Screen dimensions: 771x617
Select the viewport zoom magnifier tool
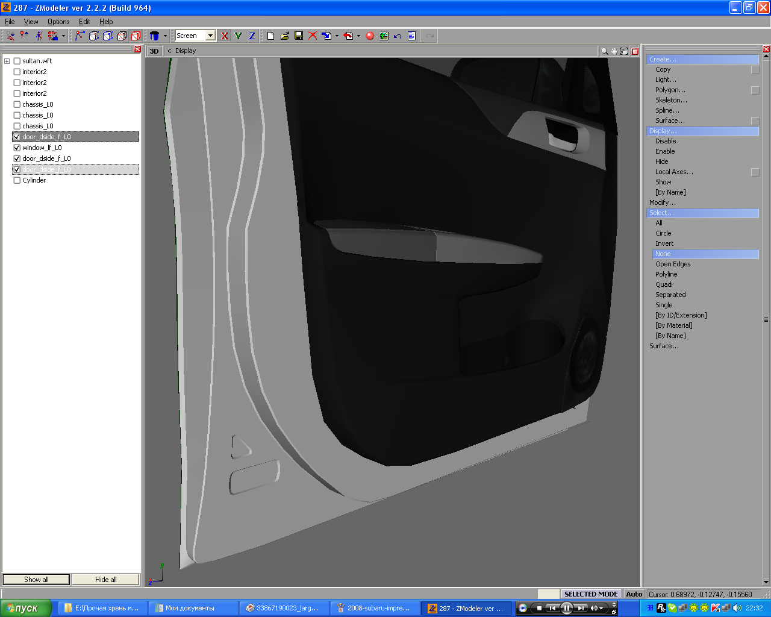(604, 51)
